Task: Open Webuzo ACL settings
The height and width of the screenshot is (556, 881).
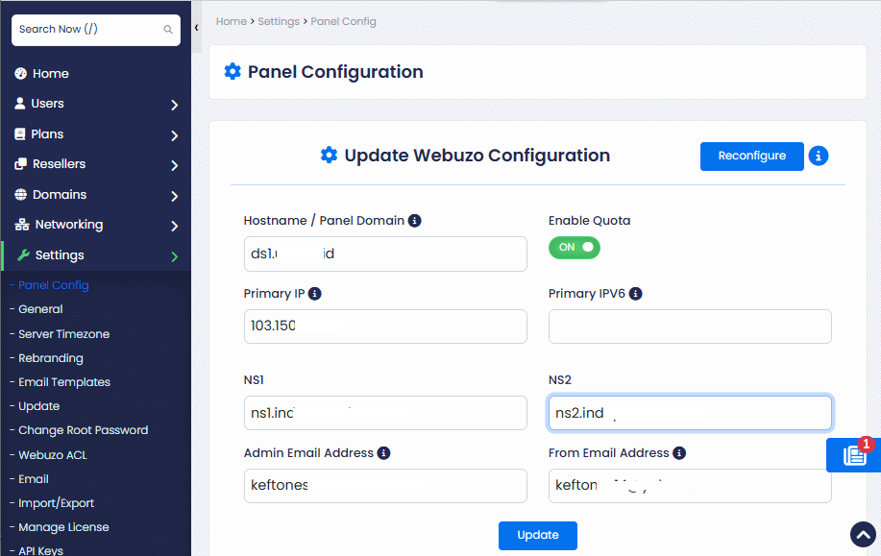Action: 53,455
